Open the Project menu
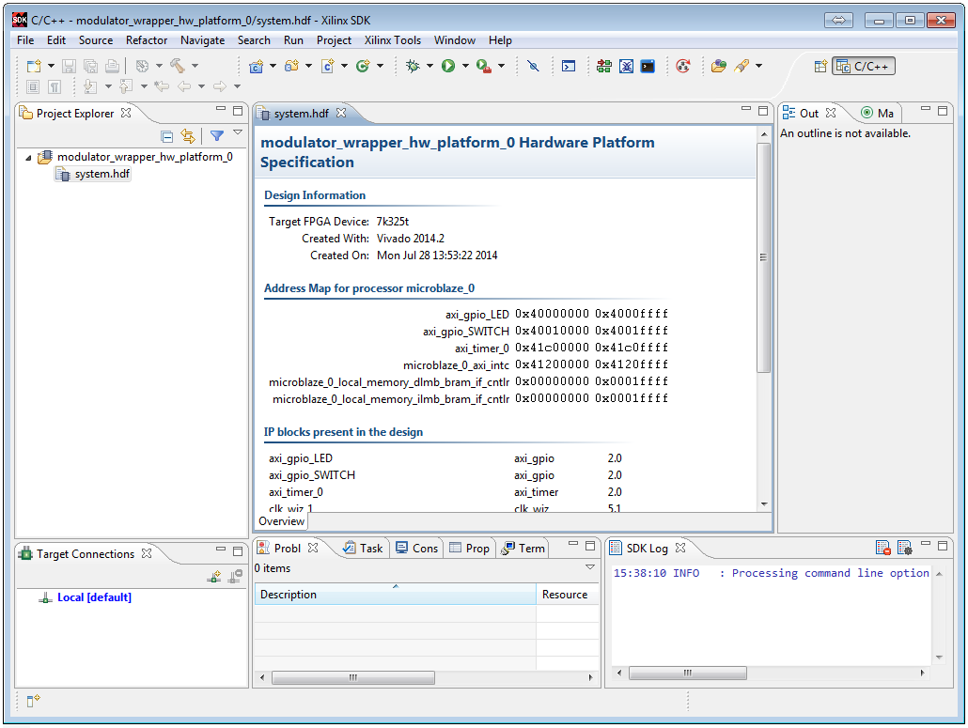This screenshot has height=728, width=968. pyautogui.click(x=334, y=40)
